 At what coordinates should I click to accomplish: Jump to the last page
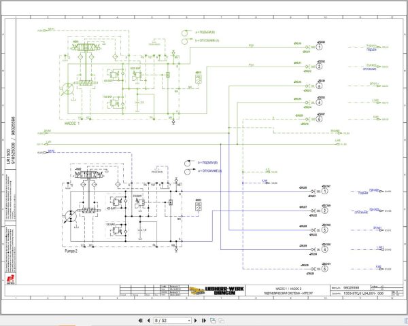204,321
